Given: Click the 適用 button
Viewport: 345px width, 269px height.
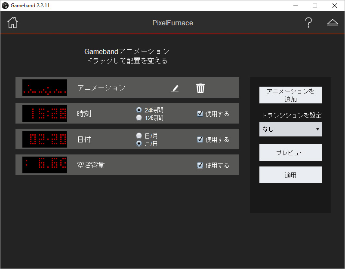Looking at the screenshot, I should pos(290,175).
